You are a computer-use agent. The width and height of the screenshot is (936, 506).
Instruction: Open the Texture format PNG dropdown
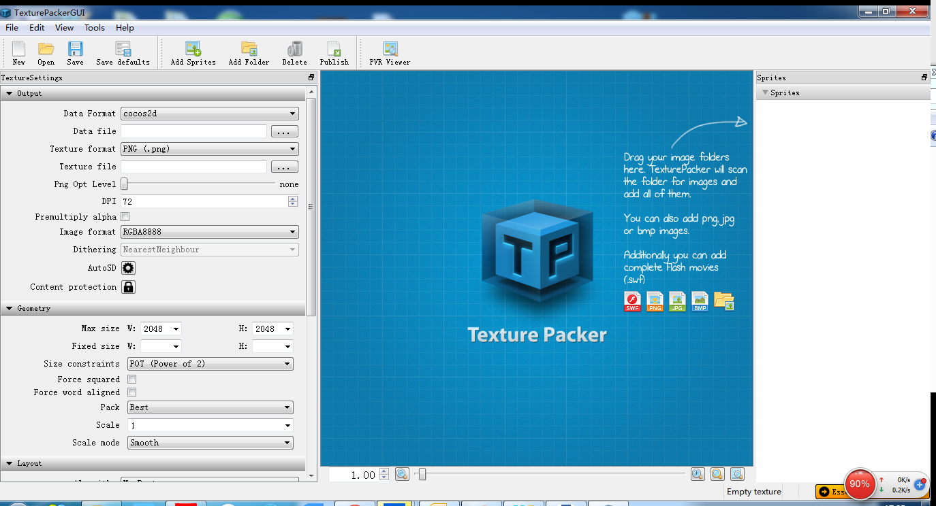point(210,149)
